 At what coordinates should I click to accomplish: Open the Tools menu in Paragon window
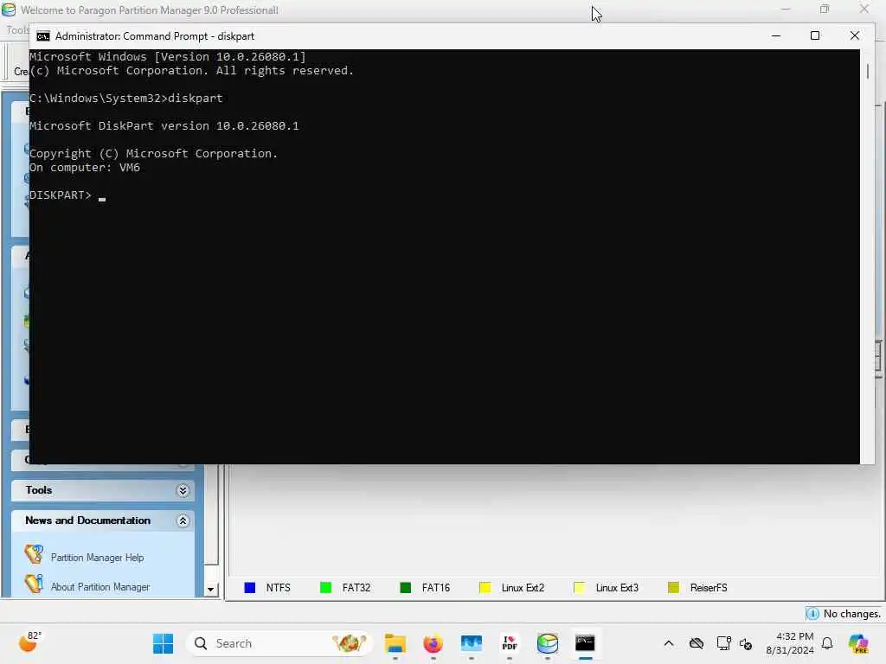pos(17,30)
